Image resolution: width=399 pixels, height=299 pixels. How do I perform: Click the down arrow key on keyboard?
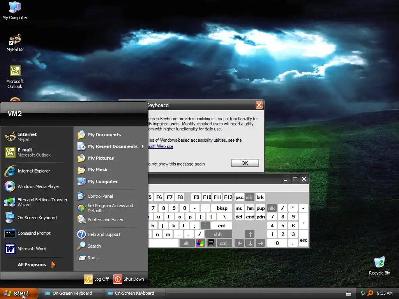[x=250, y=243]
